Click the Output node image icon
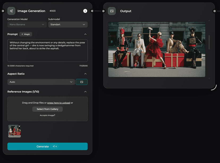 click(112, 11)
